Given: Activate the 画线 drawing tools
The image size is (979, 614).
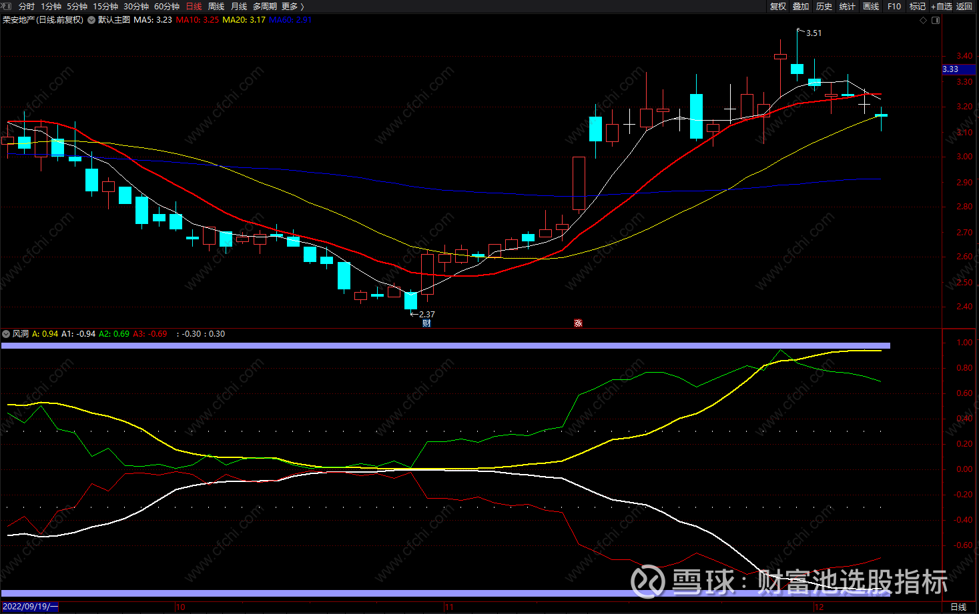Looking at the screenshot, I should click(871, 6).
